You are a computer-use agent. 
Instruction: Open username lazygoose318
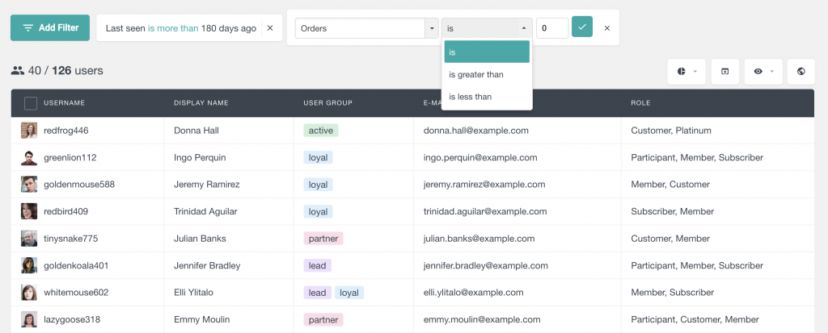pyautogui.click(x=72, y=319)
